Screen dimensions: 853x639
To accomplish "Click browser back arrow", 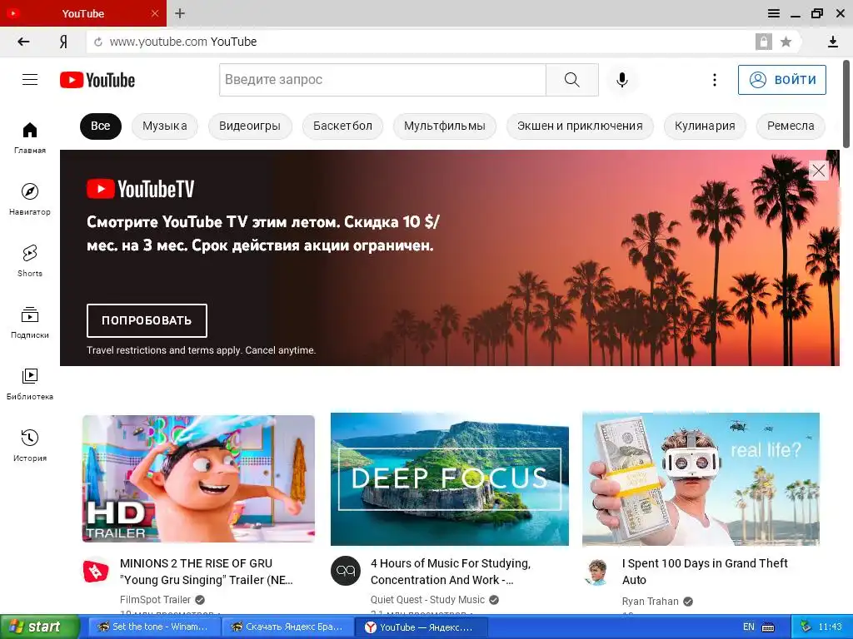I will [23, 42].
